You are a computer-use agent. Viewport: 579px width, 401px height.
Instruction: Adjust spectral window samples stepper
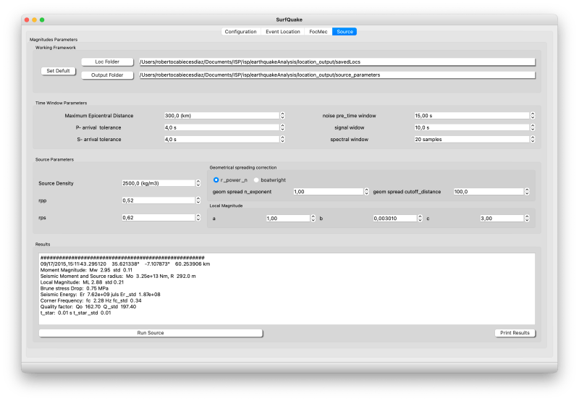[533, 139]
